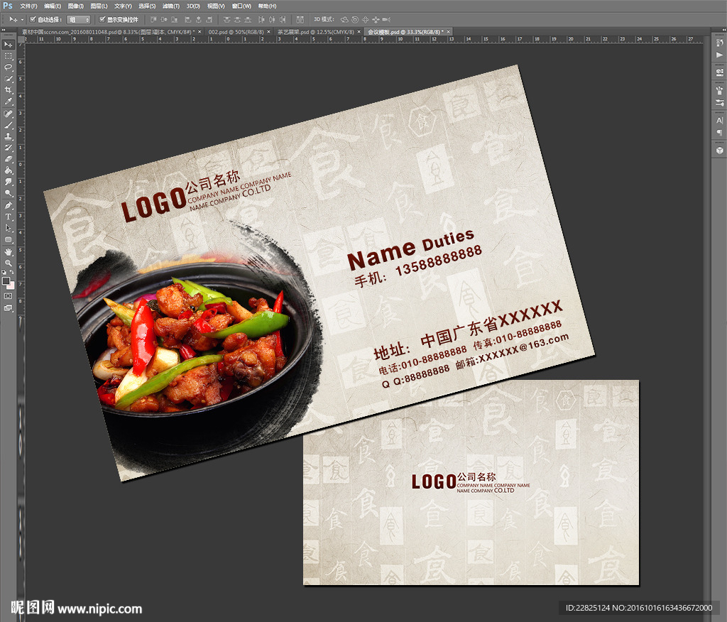Screen dimensions: 727x622
Task: Select the Healing Brush tool
Action: pyautogui.click(x=9, y=114)
